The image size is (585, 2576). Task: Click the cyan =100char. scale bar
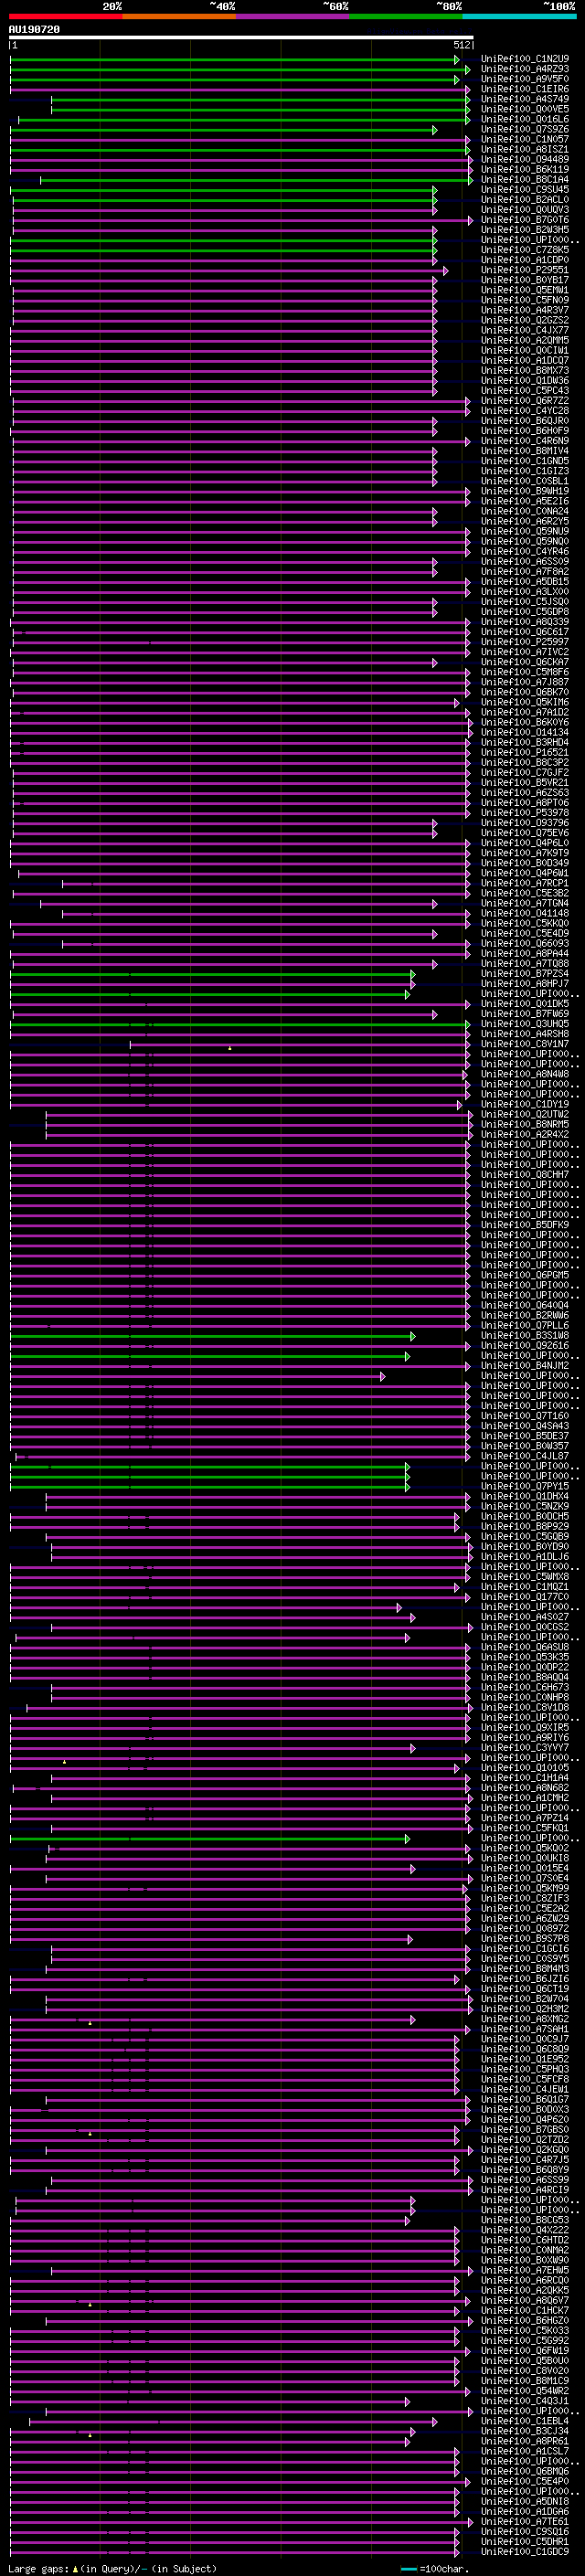pos(408,2569)
